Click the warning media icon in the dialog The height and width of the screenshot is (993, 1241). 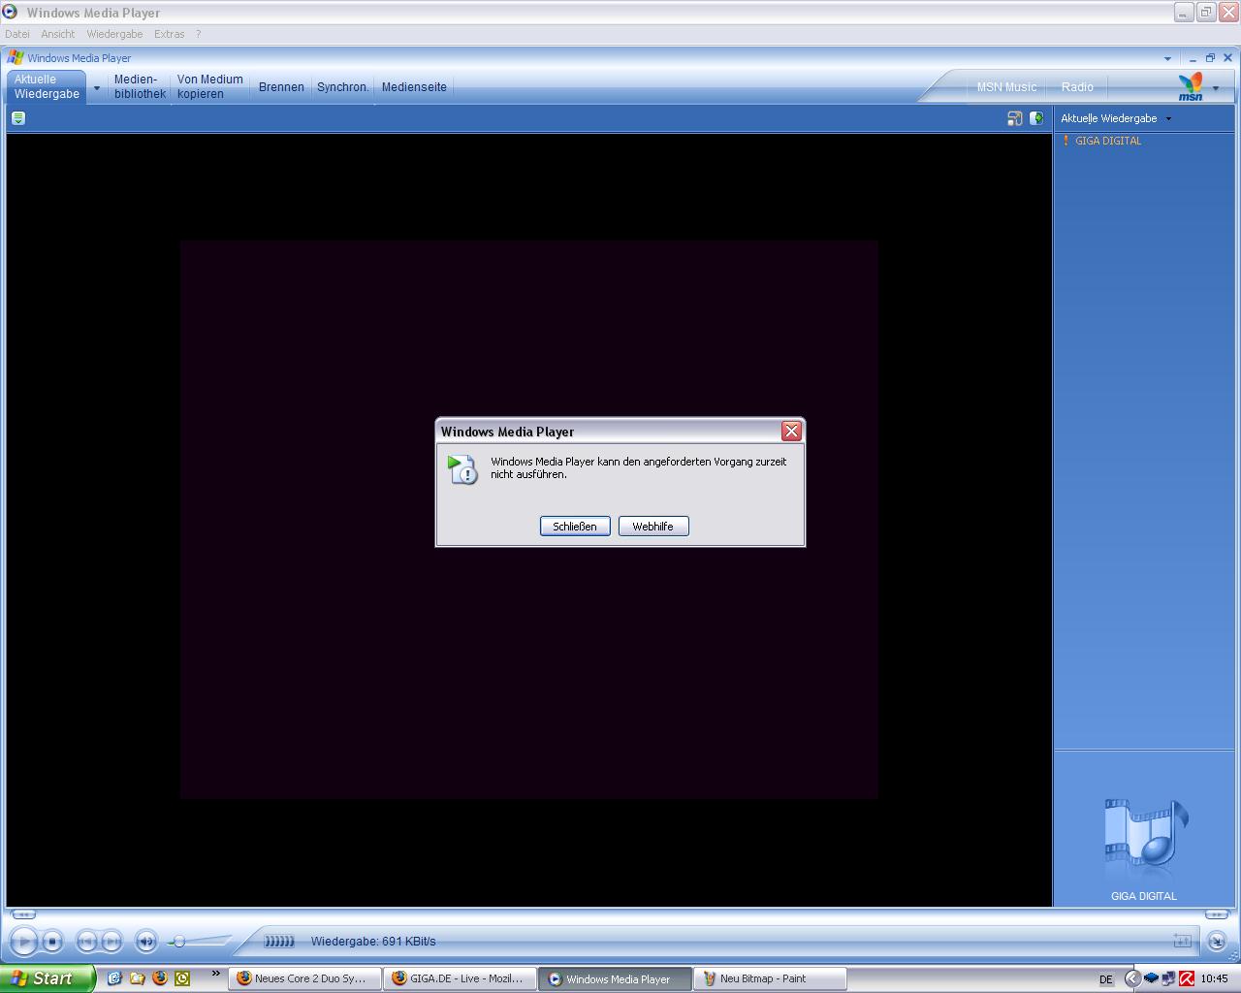(x=462, y=469)
